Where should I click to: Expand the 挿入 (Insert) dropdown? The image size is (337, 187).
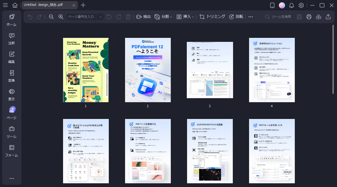coord(193,17)
